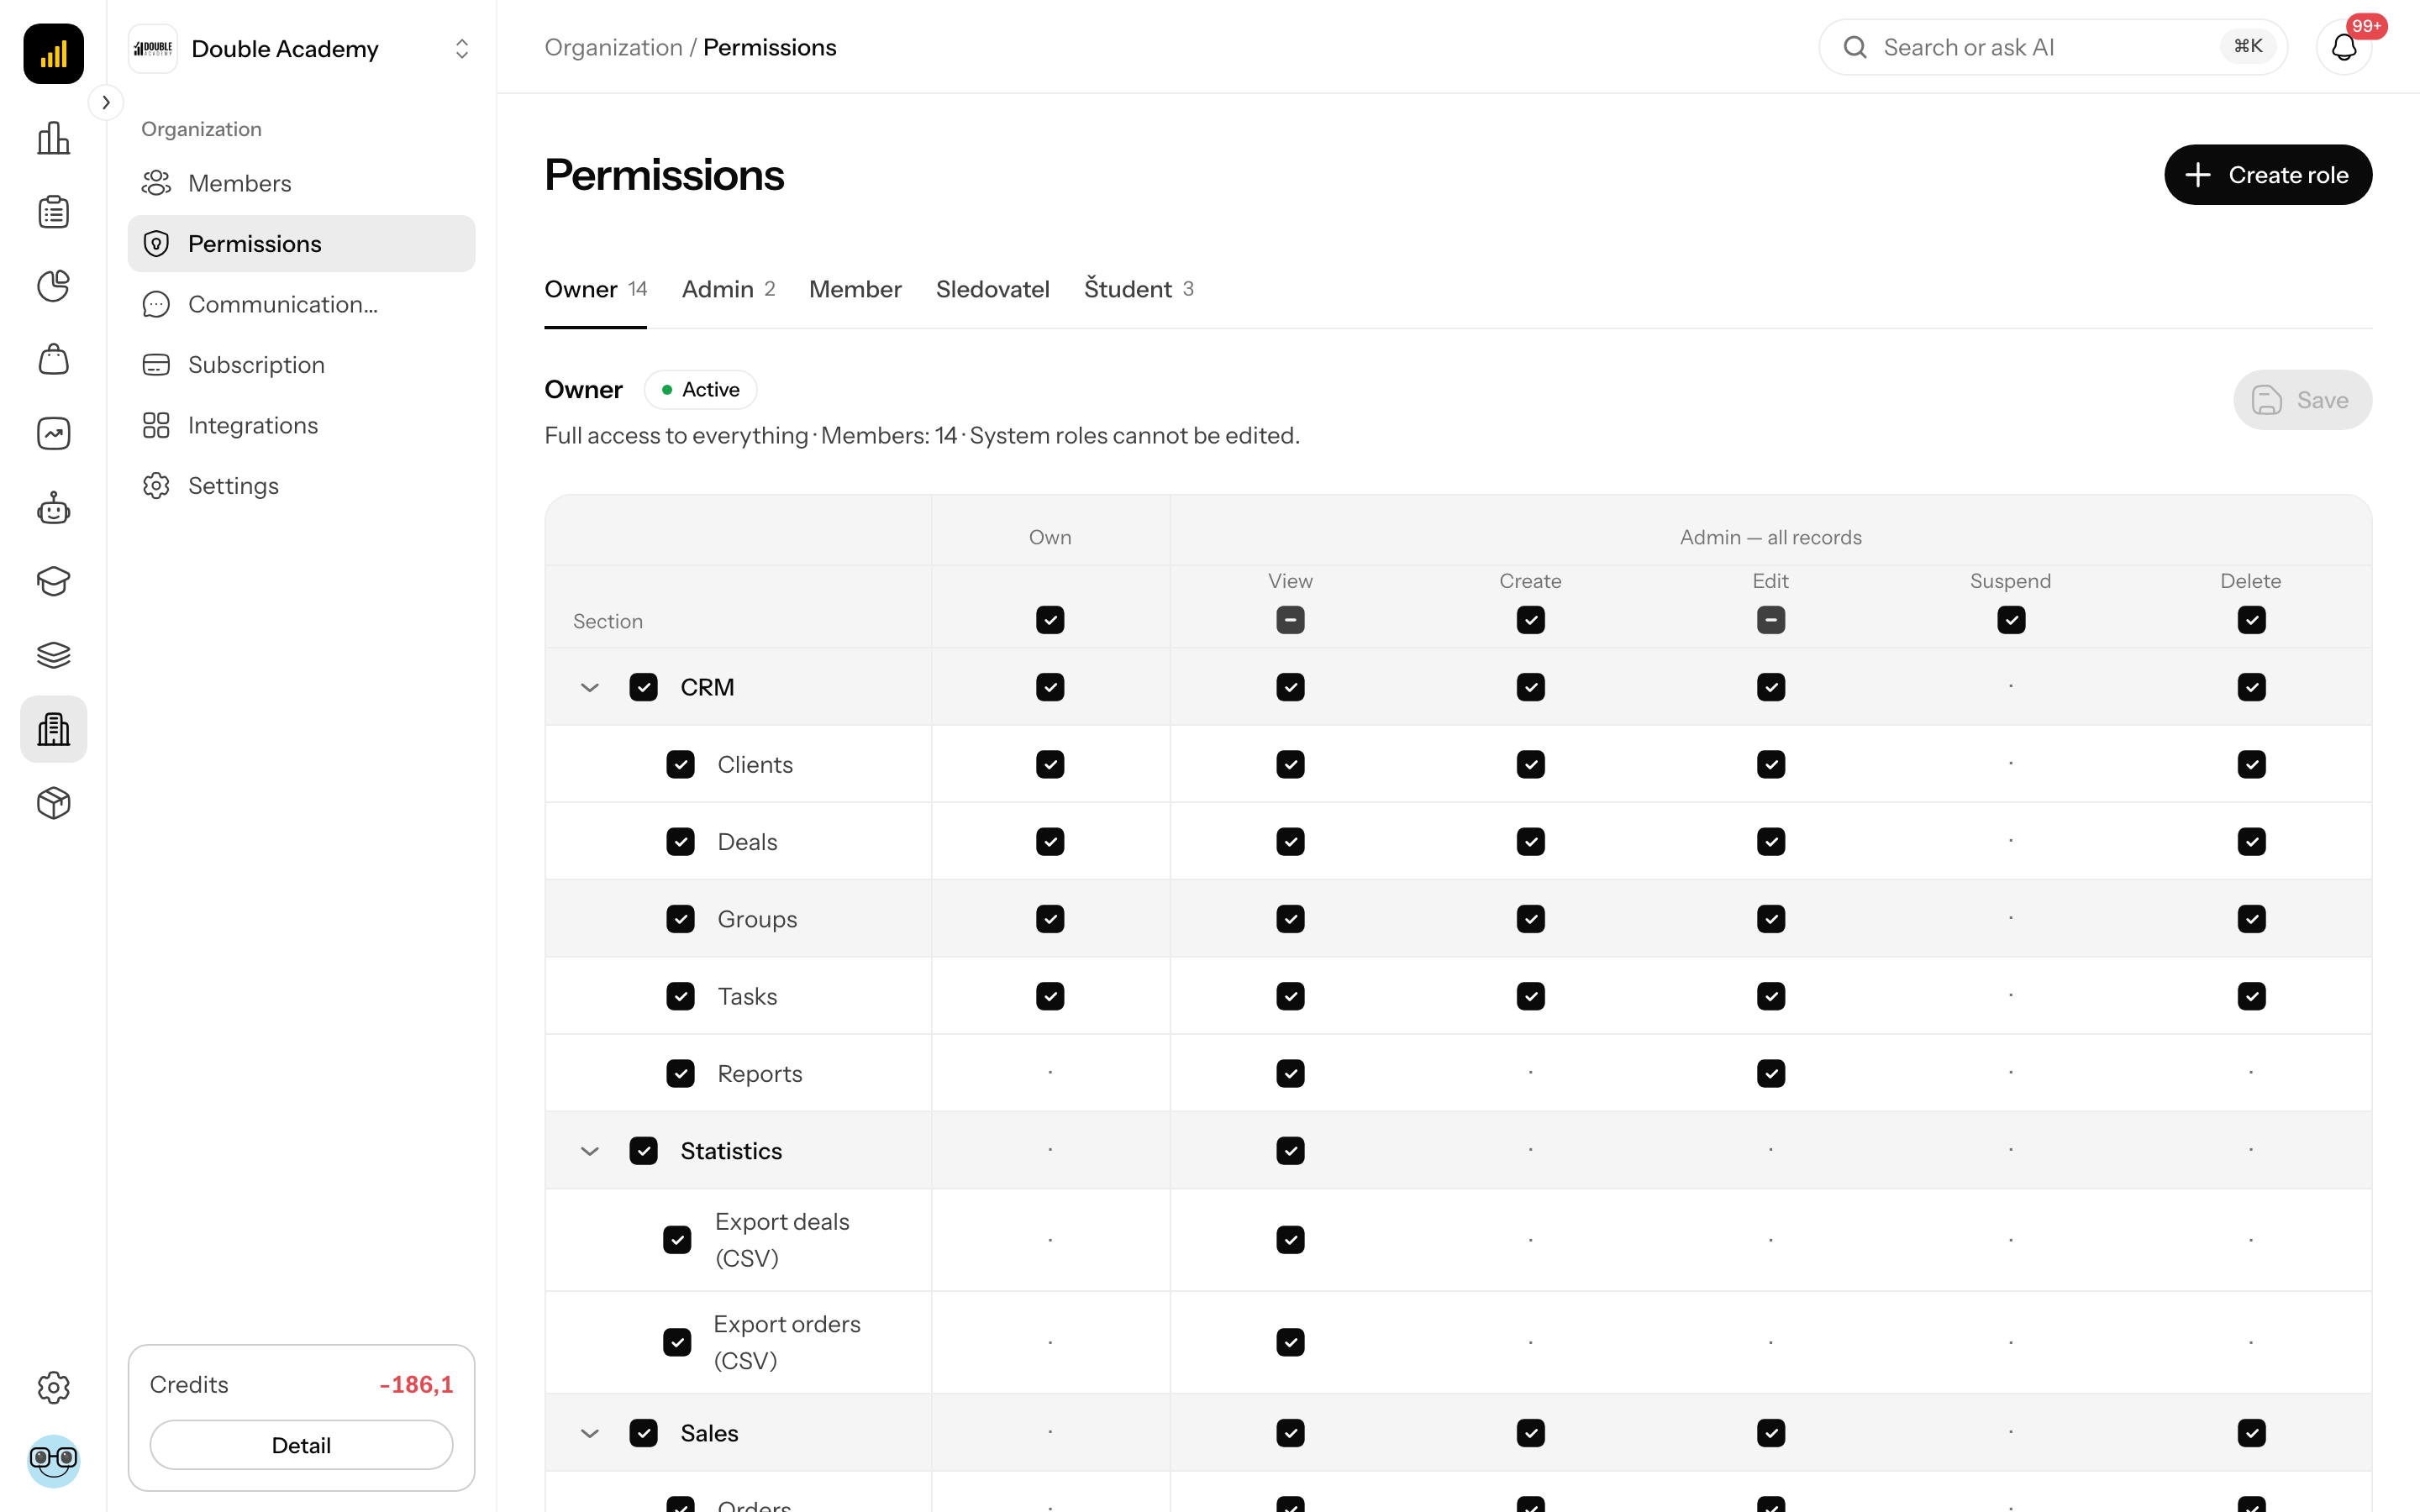
Task: Open the bar chart dashboard icon in the sidebar
Action: point(53,138)
